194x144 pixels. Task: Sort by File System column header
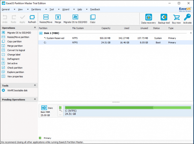click(82, 28)
